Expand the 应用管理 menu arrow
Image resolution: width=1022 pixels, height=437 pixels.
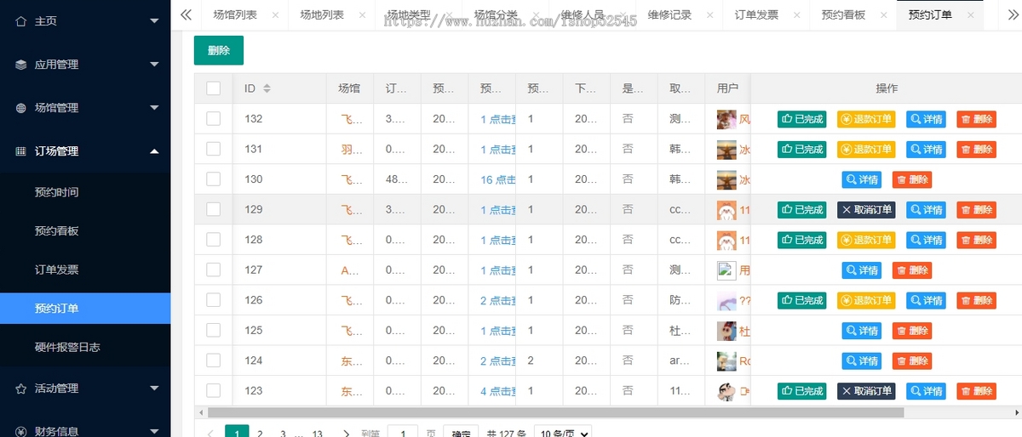(x=154, y=64)
